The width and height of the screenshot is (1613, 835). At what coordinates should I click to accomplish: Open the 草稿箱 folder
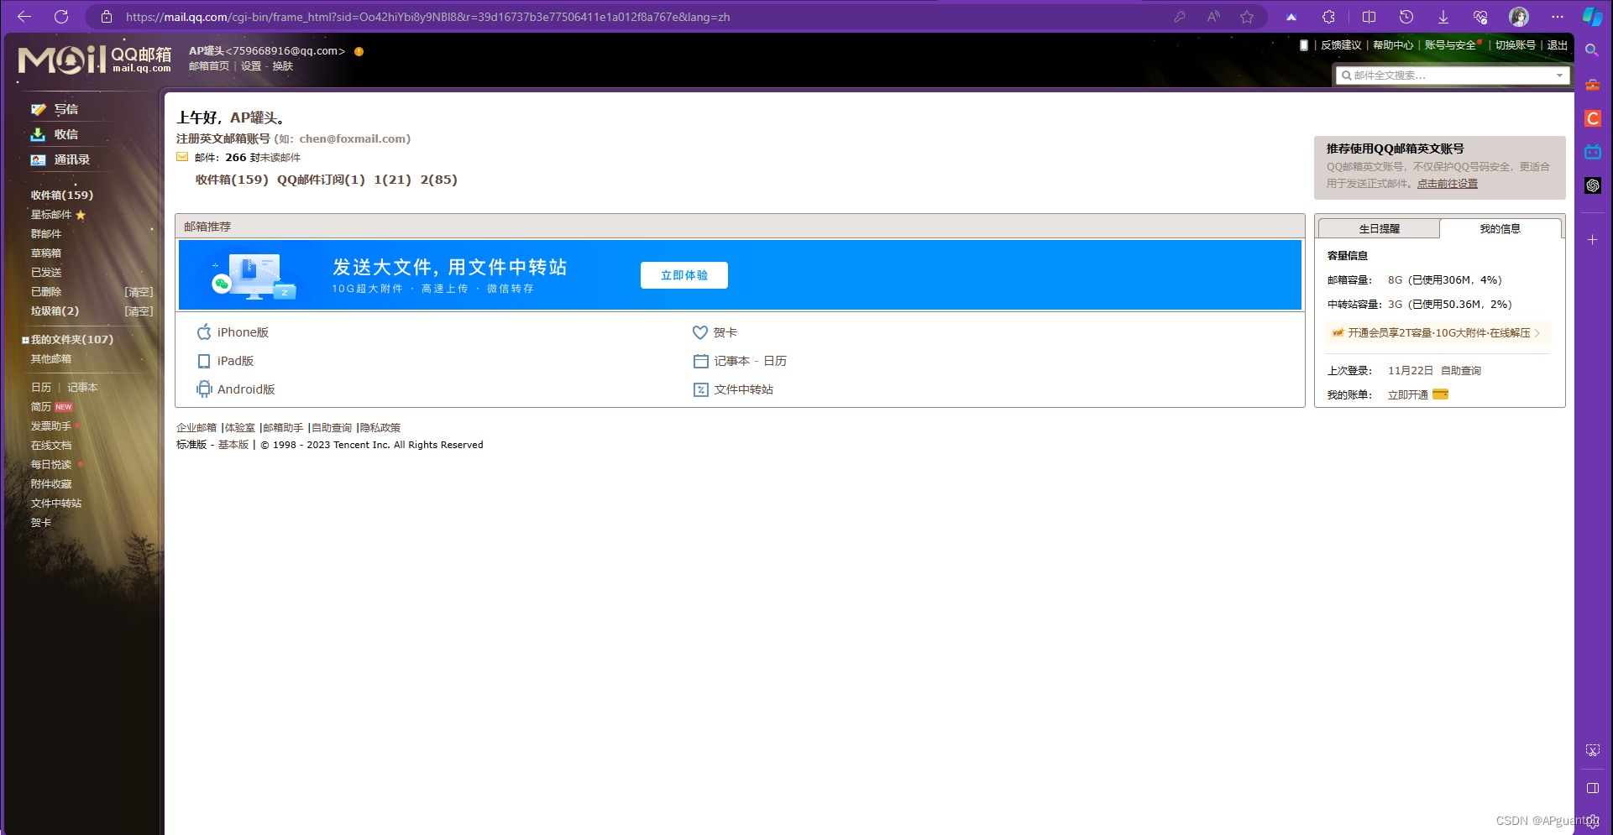46,253
